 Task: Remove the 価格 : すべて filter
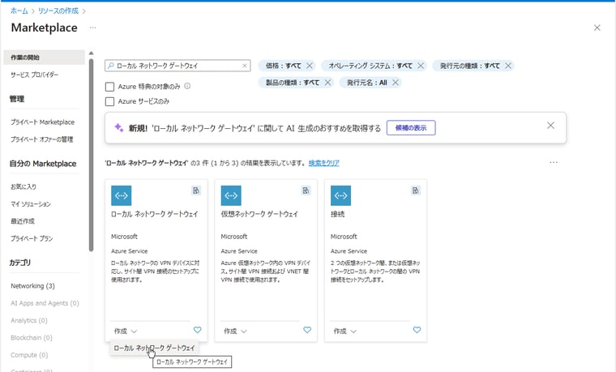pos(310,66)
